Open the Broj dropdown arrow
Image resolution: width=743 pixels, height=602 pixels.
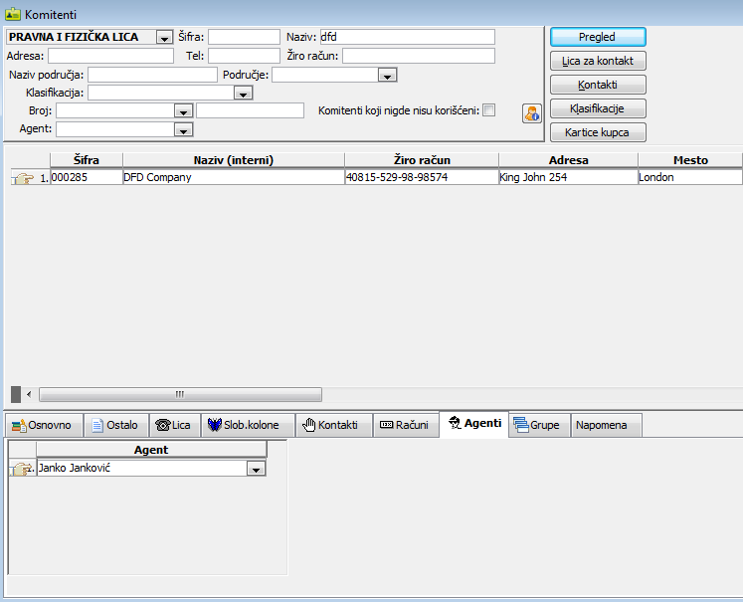tap(182, 111)
